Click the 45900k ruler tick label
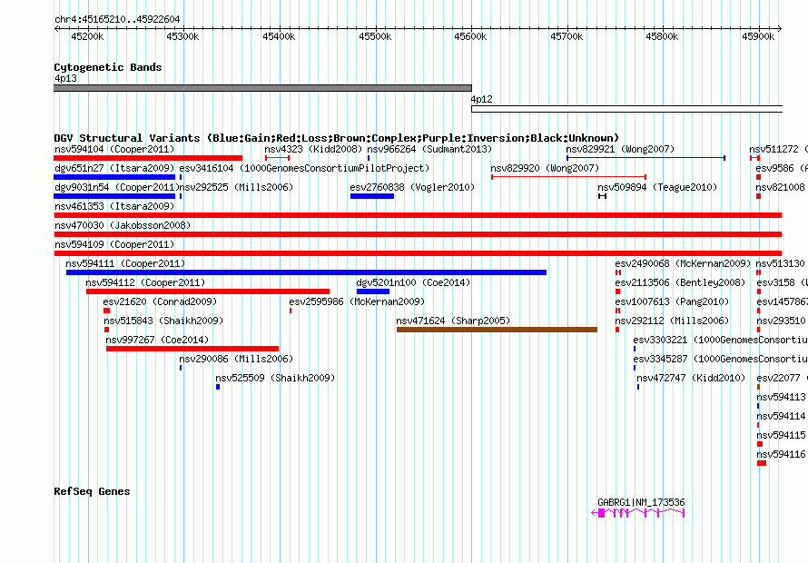This screenshot has height=563, width=808. (758, 36)
